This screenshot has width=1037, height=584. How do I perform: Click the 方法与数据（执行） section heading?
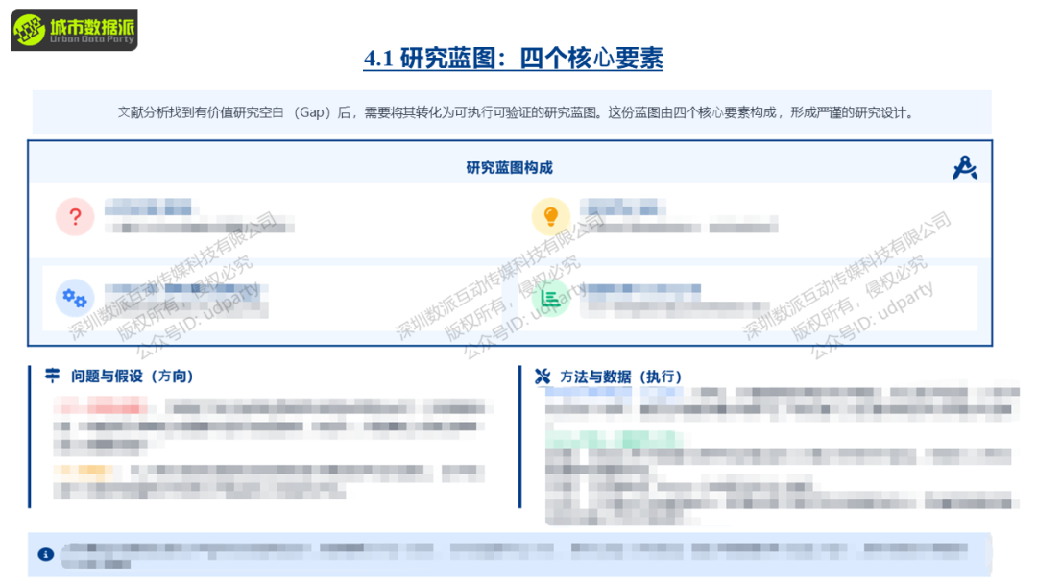[x=621, y=377]
